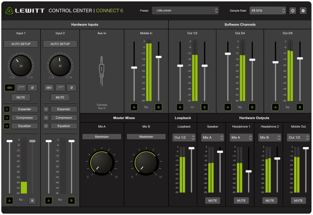The width and height of the screenshot is (313, 215).
Task: Click AUTO SETUP for Input 1
Action: coord(21,44)
